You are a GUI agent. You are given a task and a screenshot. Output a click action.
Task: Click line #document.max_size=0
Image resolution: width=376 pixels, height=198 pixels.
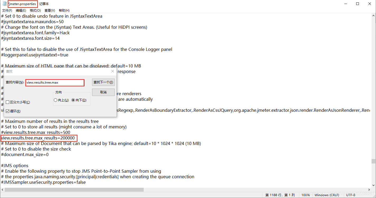(x=25, y=154)
